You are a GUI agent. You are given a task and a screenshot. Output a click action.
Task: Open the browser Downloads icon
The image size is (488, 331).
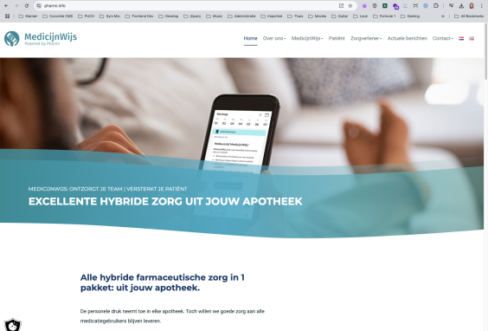click(x=461, y=5)
